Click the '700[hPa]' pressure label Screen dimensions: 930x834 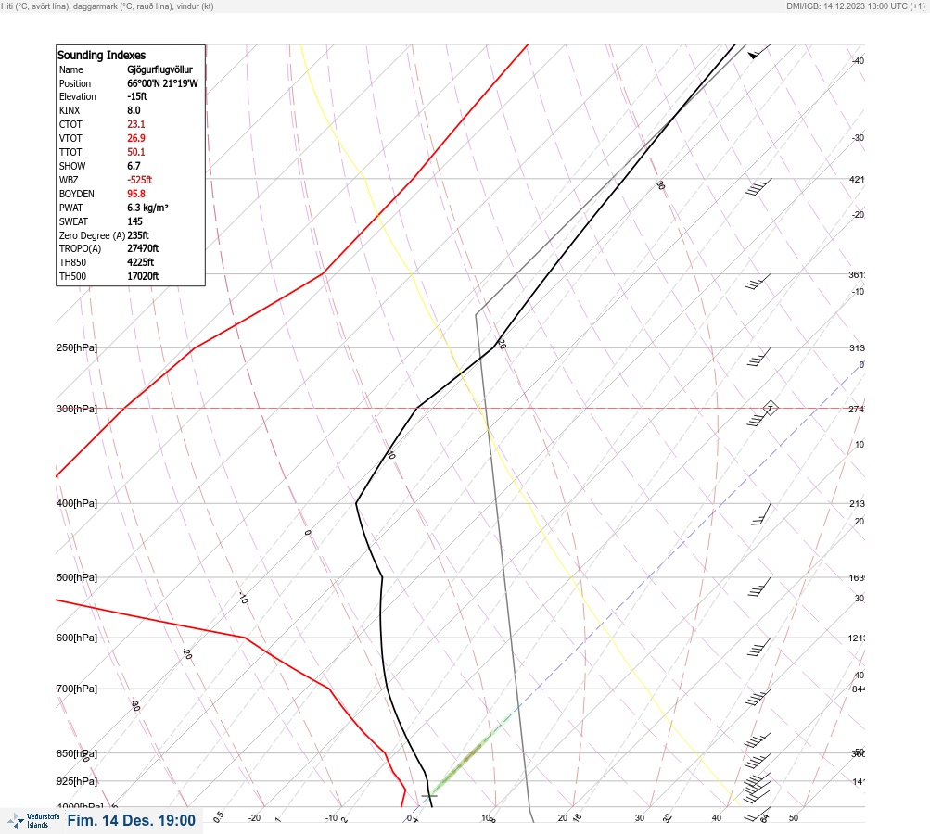pyautogui.click(x=77, y=689)
